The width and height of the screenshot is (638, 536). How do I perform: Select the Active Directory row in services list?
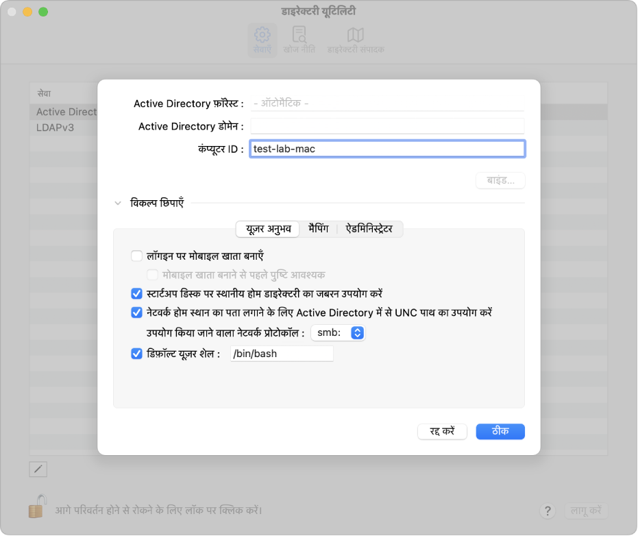tap(64, 112)
